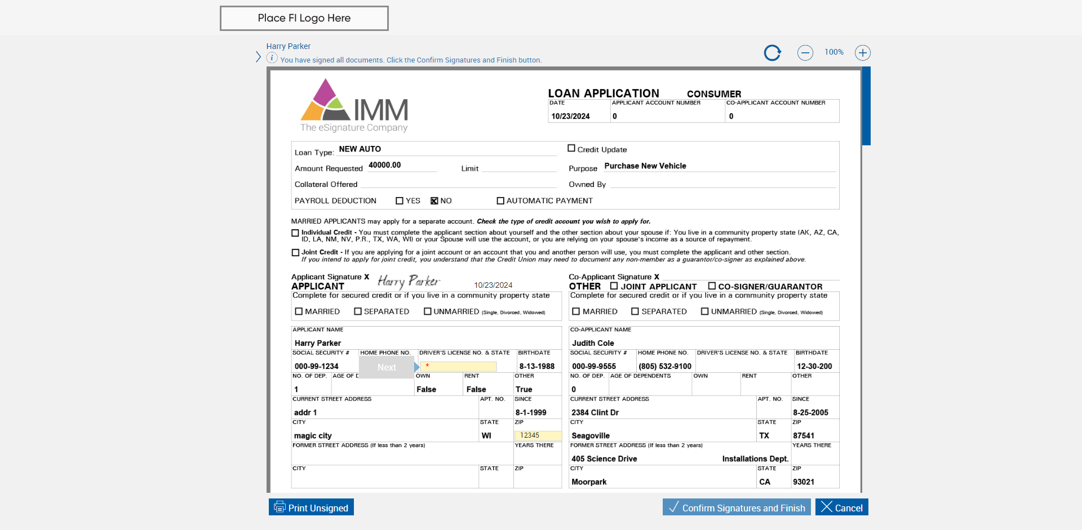Select the Joint Credit checkbox

(295, 252)
